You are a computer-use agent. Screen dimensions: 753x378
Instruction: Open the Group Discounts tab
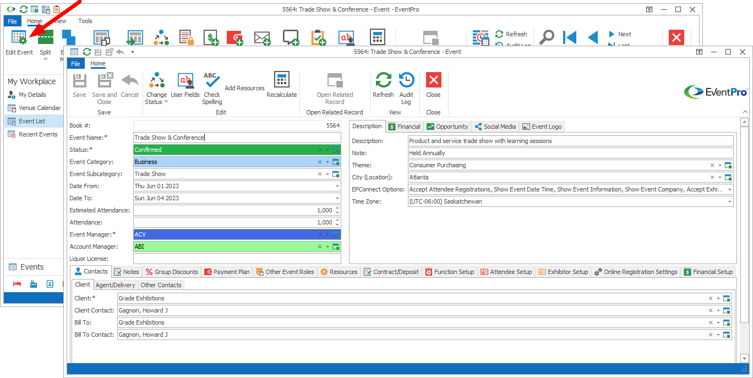(172, 272)
